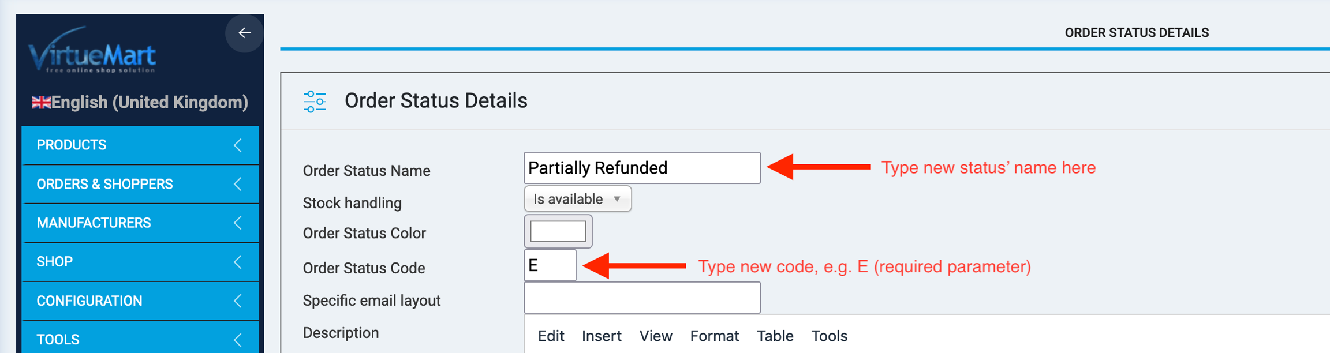The width and height of the screenshot is (1330, 353).
Task: Open the editor Format menu
Action: click(714, 336)
